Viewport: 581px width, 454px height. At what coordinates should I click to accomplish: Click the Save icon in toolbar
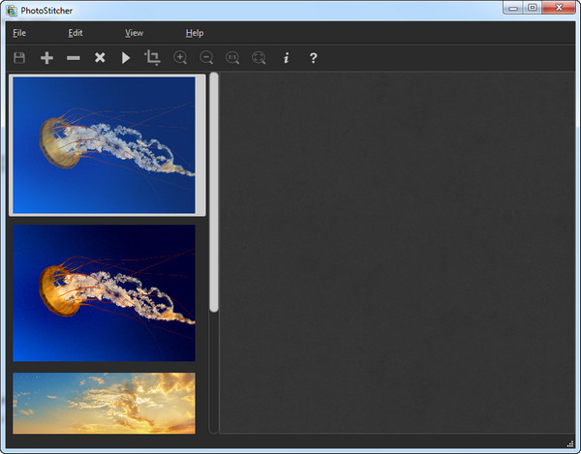pyautogui.click(x=20, y=58)
